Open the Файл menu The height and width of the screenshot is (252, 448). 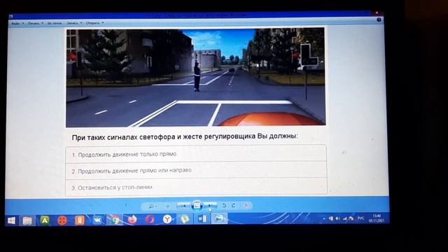click(x=17, y=23)
